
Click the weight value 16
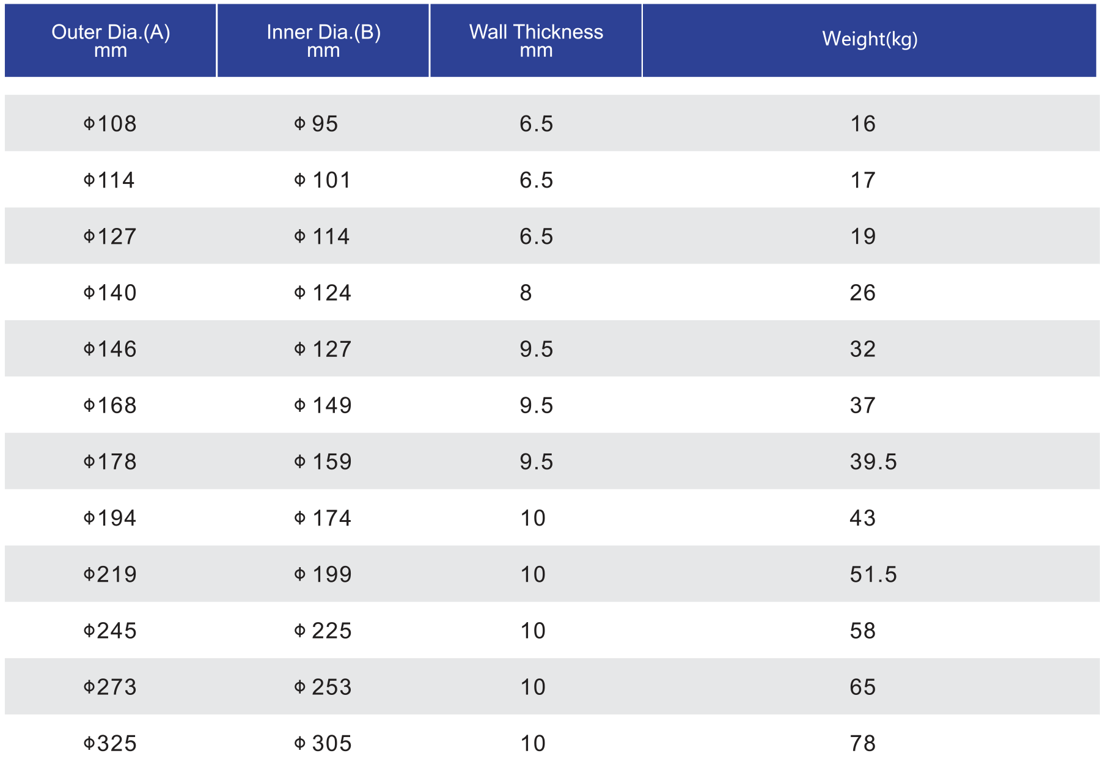(x=863, y=124)
